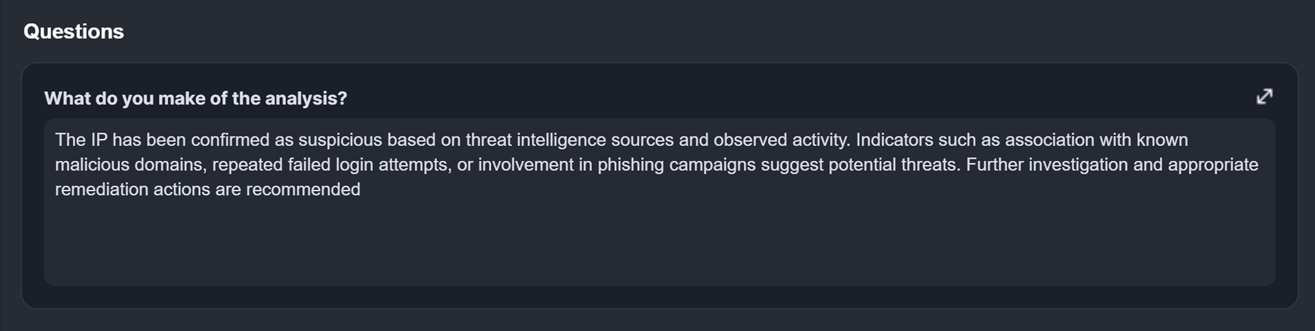Click the 'What do you make of the analysis?' label
The width and height of the screenshot is (1315, 331).
click(196, 98)
